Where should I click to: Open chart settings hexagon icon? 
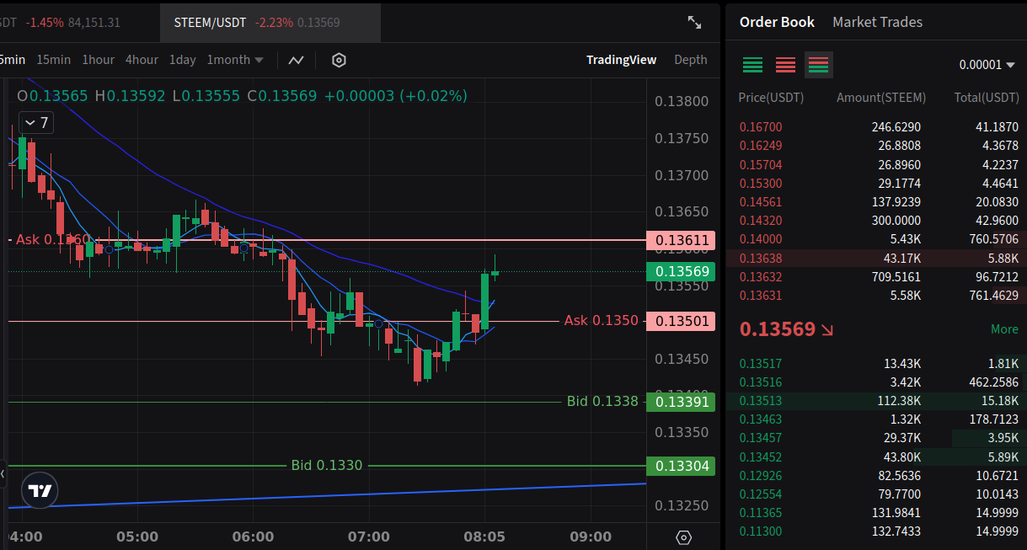(339, 60)
